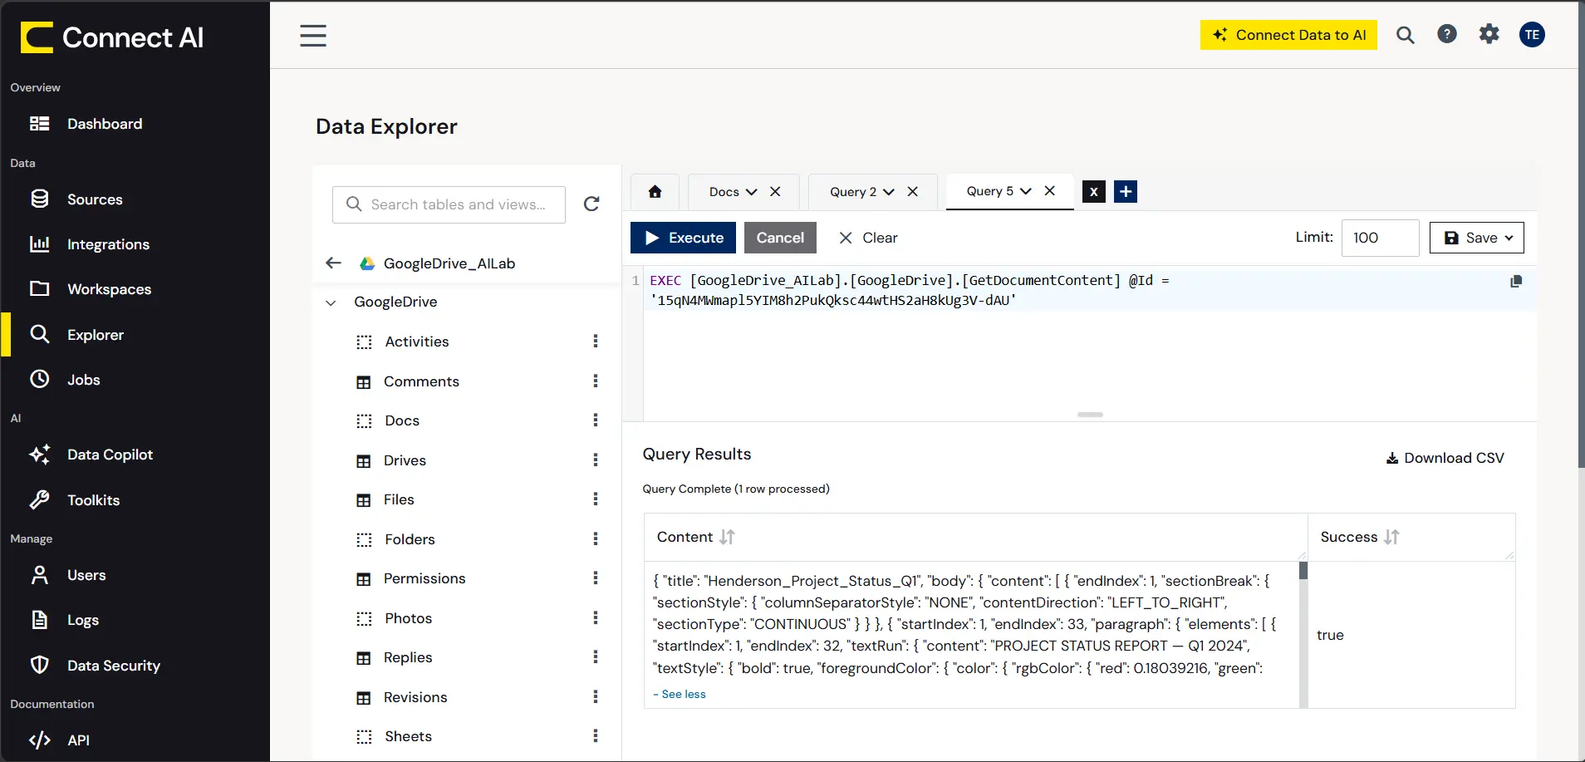Open the TE user avatar menu
1585x762 pixels.
click(1532, 34)
